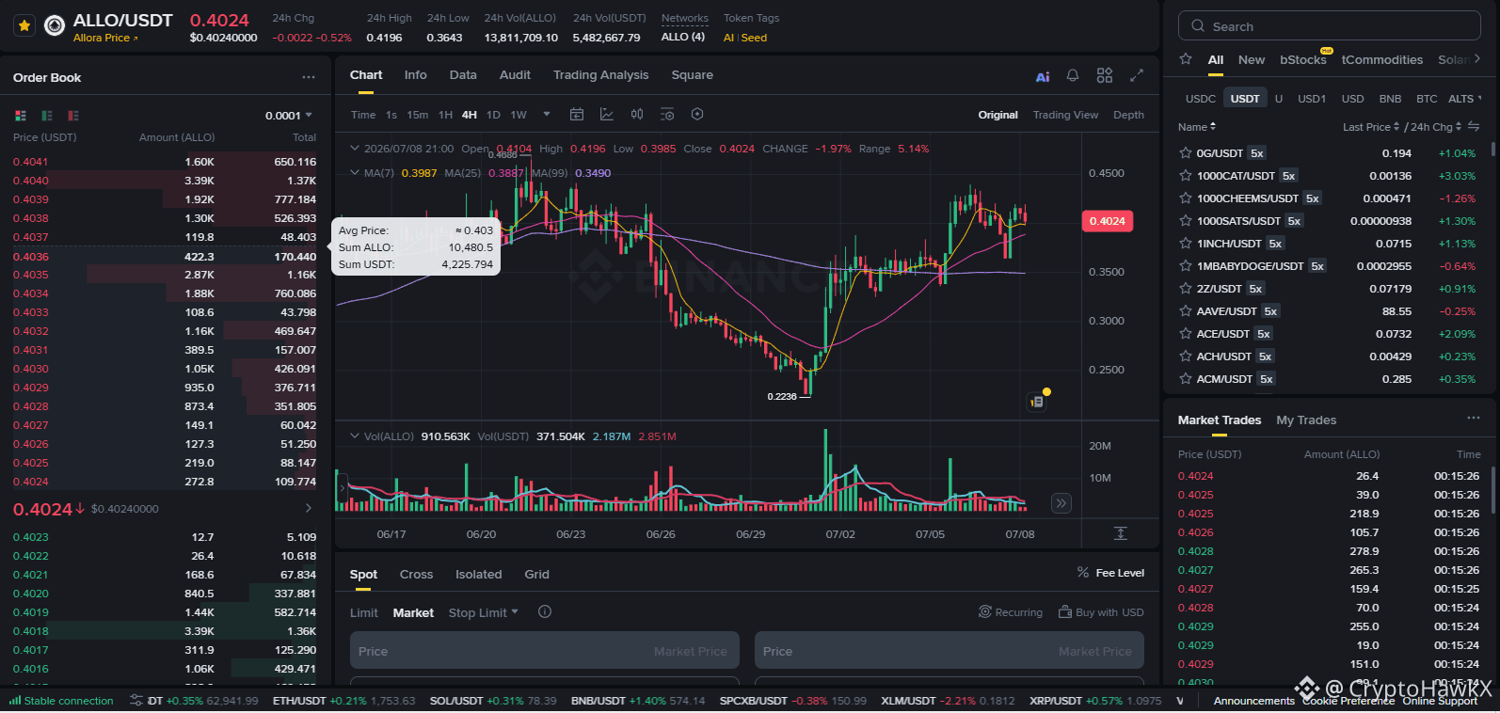Toggle the ALLO/USDT favorite star
The width and height of the screenshot is (1500, 713).
(24, 25)
